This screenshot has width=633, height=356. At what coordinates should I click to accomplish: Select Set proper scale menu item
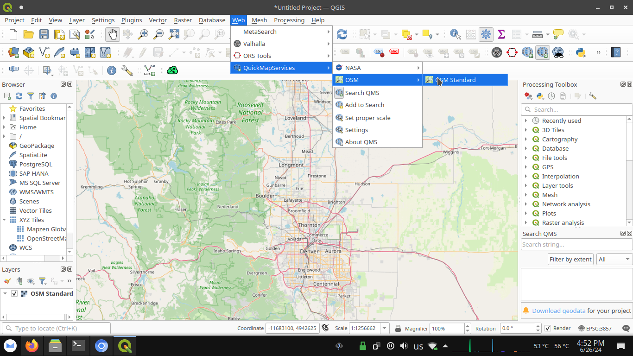coord(377,118)
